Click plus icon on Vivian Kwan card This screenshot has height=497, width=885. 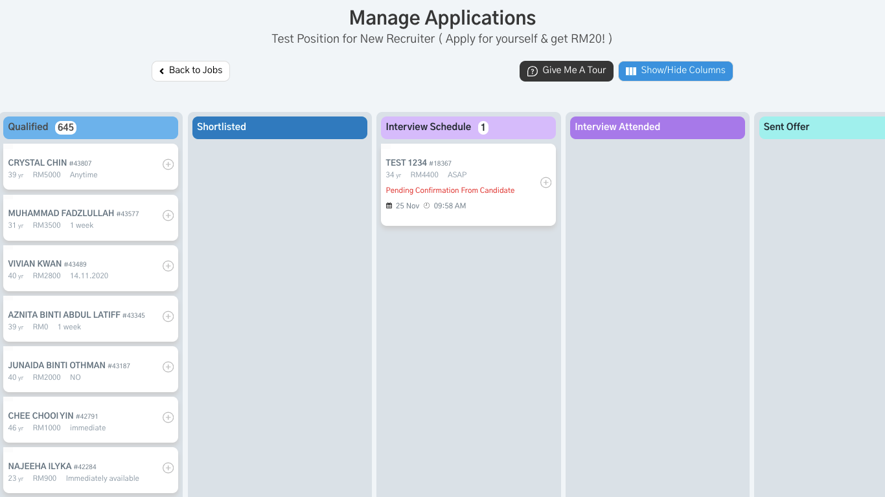pyautogui.click(x=168, y=266)
